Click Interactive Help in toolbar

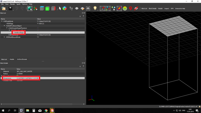[x=180, y=8]
